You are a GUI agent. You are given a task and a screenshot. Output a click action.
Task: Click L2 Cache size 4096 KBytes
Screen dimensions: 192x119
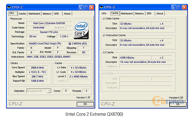(x=135, y=58)
